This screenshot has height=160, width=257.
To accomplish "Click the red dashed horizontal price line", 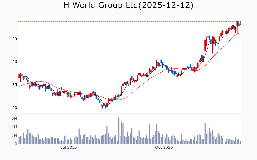I will tap(128, 22).
